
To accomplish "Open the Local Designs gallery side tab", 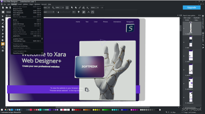I will [203, 23].
